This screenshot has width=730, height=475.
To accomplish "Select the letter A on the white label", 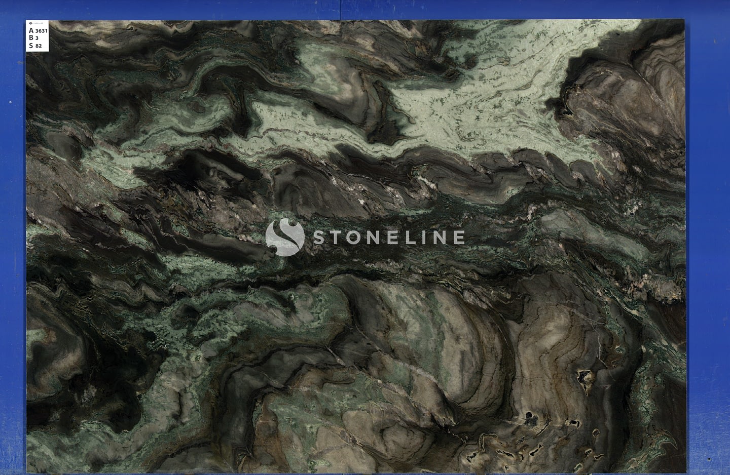I will (31, 30).
